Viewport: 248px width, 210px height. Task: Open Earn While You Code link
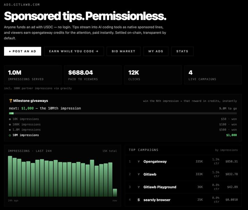click(74, 51)
